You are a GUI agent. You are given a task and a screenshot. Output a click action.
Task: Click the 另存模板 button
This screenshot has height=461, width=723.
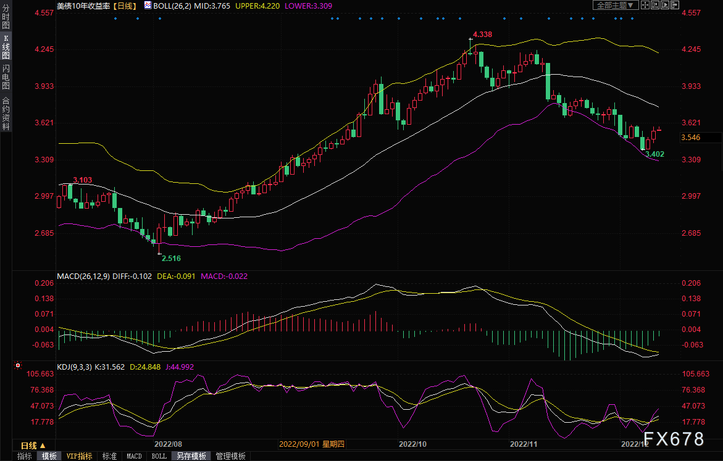click(x=191, y=456)
